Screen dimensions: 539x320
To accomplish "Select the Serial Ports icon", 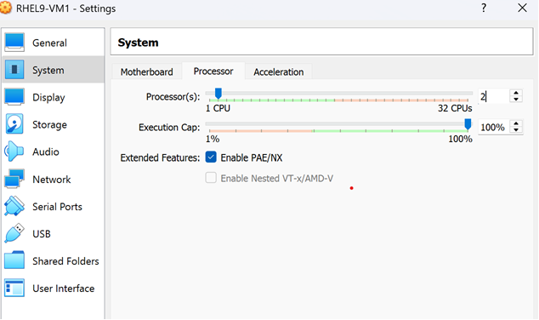I will tap(14, 206).
